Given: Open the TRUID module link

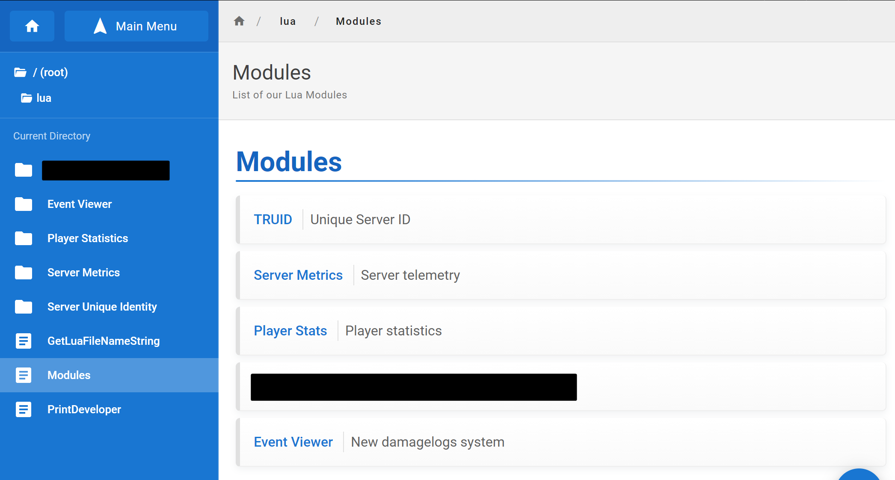Looking at the screenshot, I should 273,219.
